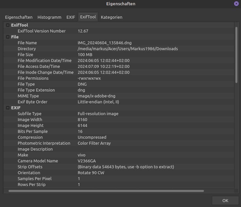Screen dimensions: 241x207
Task: Switch to the EXIF tab
Action: [x=70, y=17]
